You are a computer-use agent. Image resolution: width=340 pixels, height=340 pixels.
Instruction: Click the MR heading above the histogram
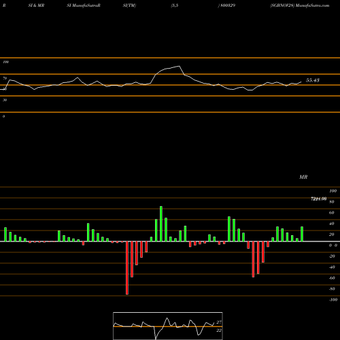point(303,177)
